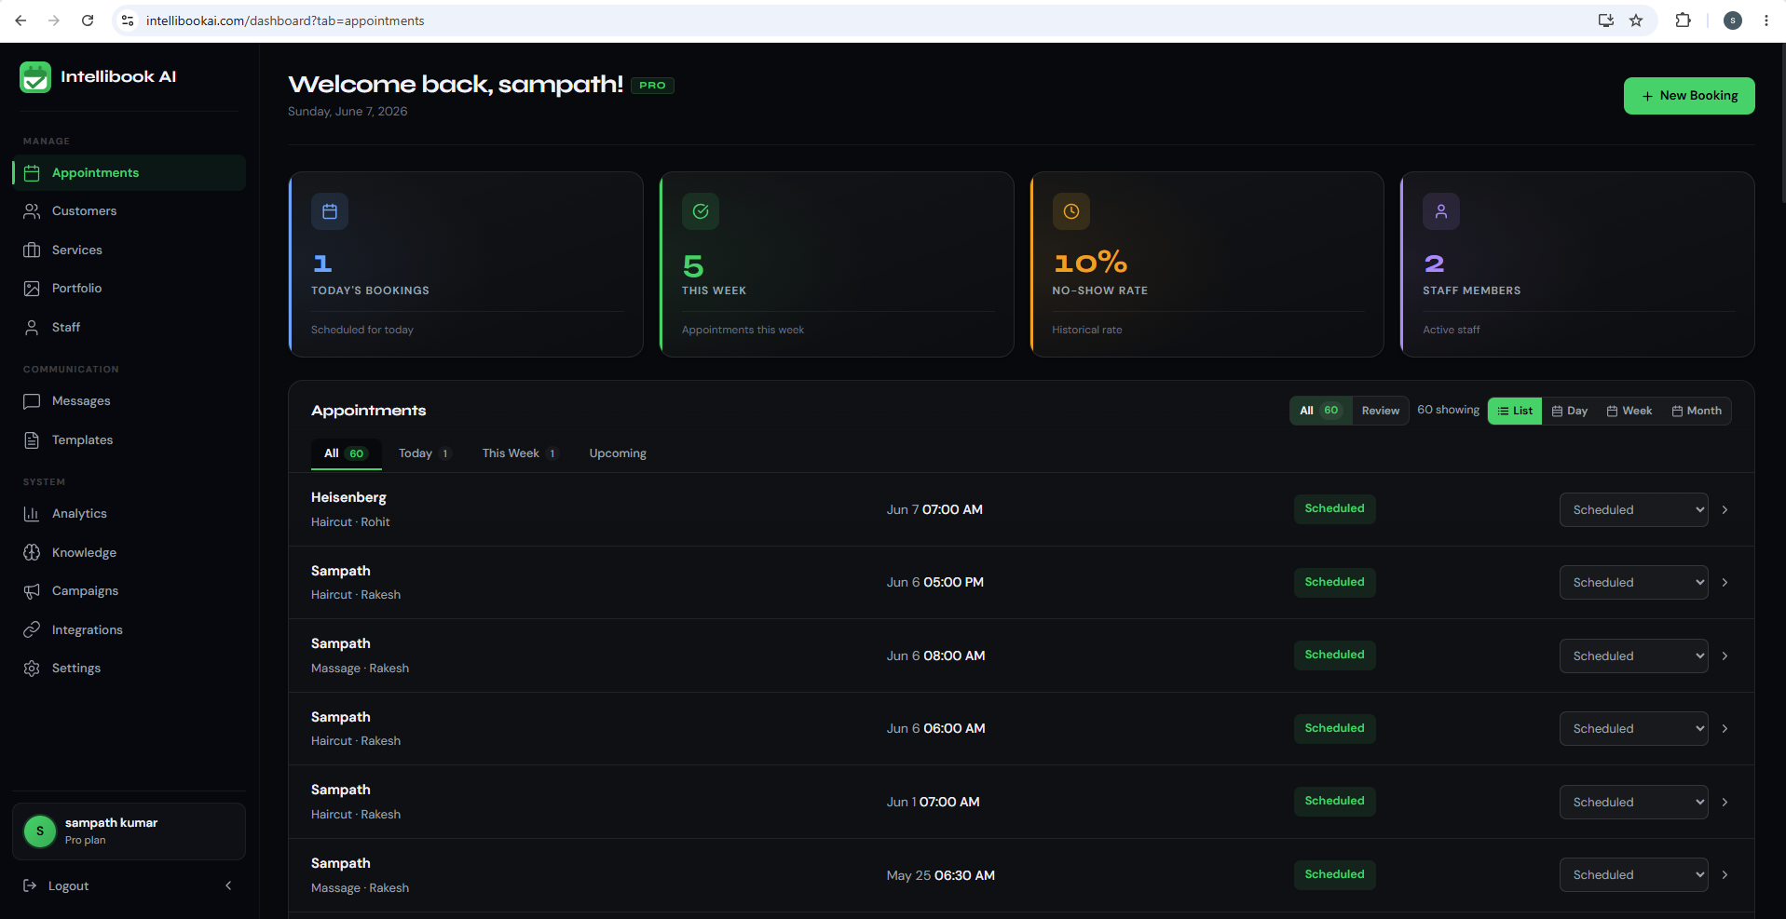Select the Upcoming tab
This screenshot has width=1786, height=919.
[618, 453]
